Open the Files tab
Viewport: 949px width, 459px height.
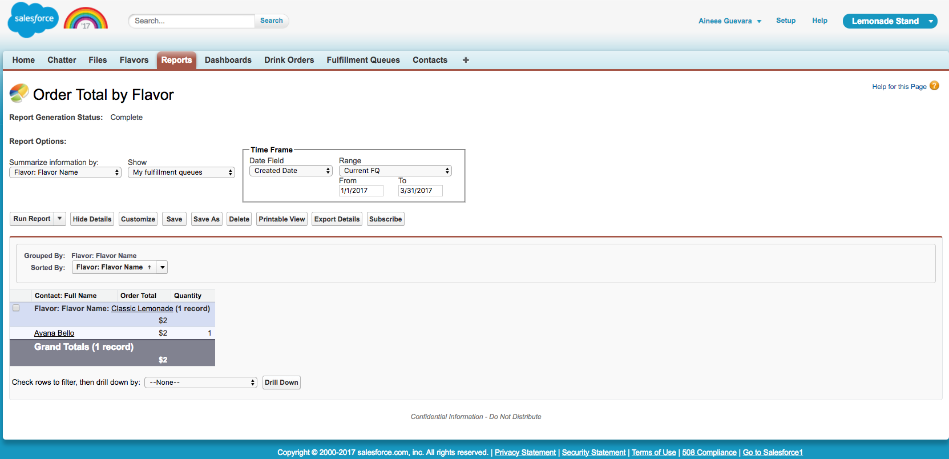98,60
